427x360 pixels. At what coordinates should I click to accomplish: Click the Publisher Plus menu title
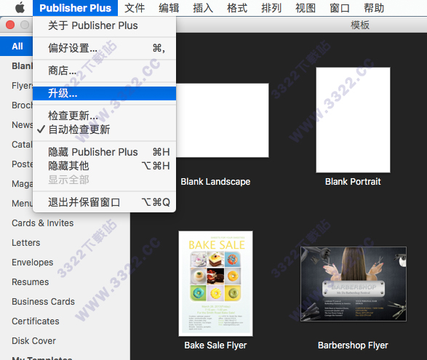[x=75, y=8]
